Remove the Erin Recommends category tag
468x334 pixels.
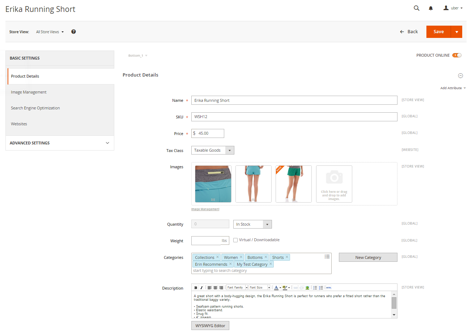pyautogui.click(x=230, y=264)
